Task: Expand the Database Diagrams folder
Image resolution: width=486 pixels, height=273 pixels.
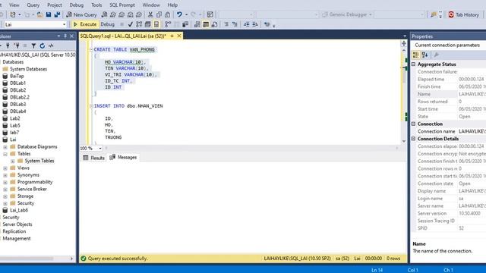Action: (x=5, y=146)
